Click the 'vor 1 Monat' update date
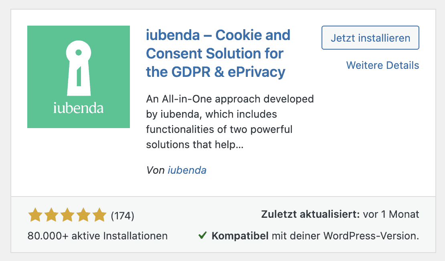 (x=391, y=214)
